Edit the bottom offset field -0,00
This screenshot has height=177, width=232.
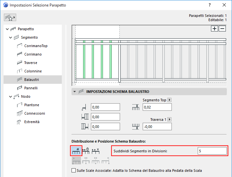click(x=157, y=127)
